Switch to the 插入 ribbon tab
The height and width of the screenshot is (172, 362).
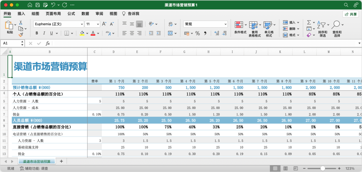click(x=21, y=14)
